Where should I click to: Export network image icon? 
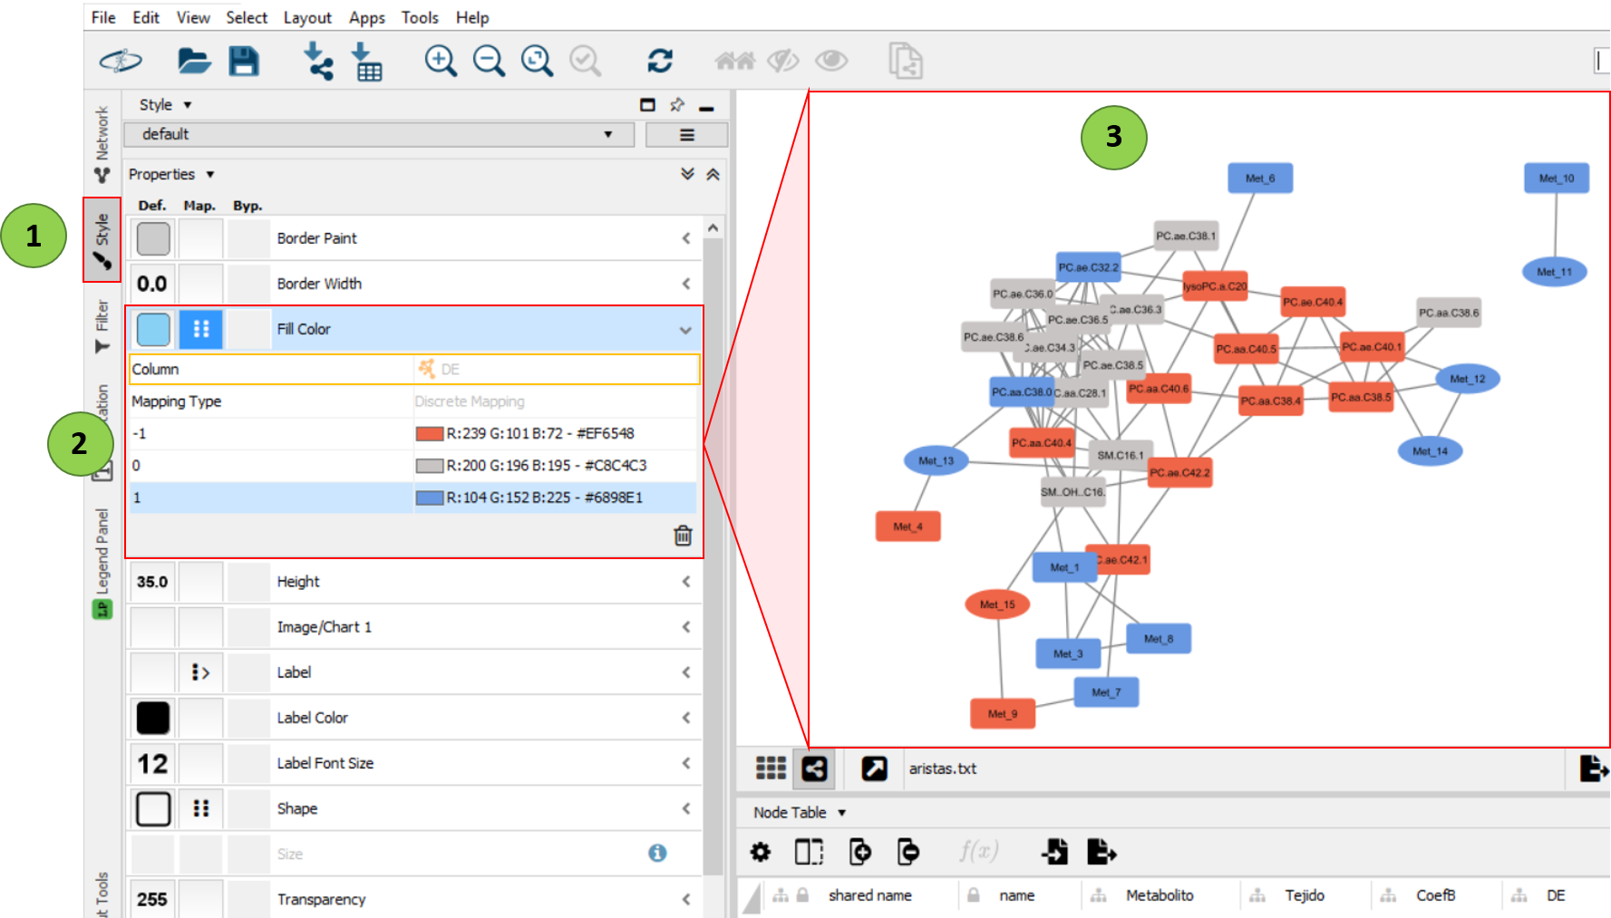pos(1594,768)
